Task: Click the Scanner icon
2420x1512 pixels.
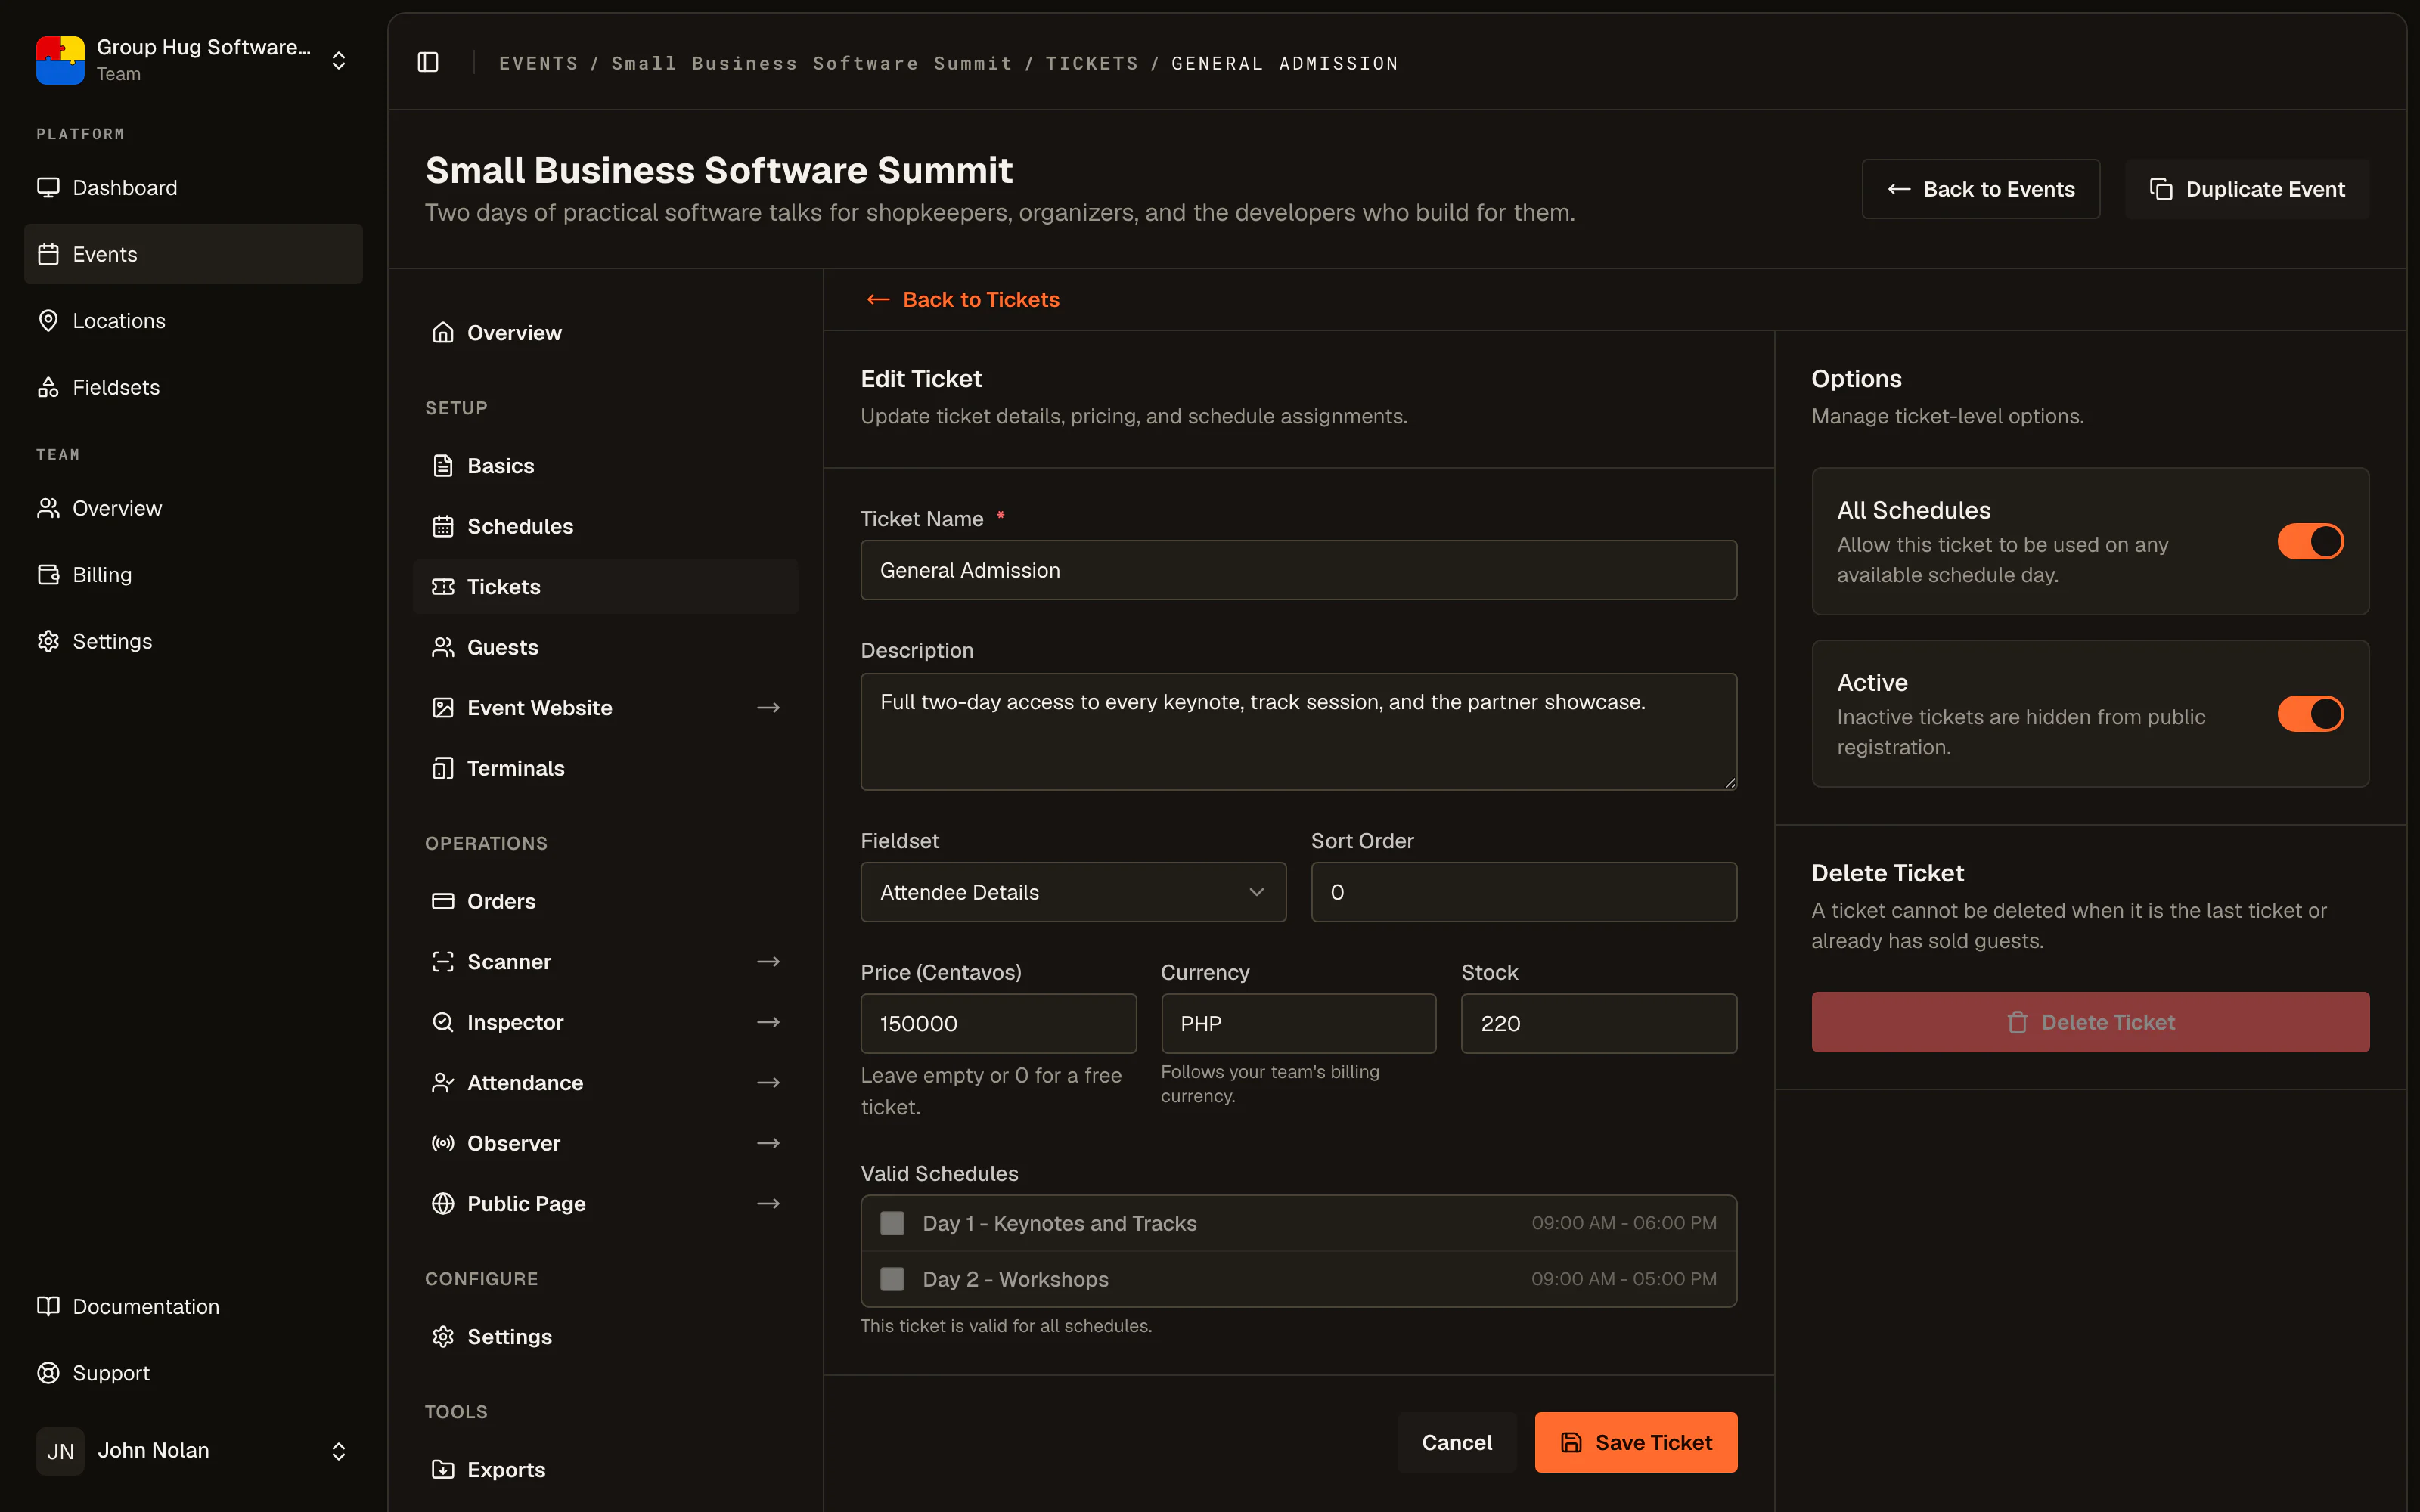Action: point(443,962)
